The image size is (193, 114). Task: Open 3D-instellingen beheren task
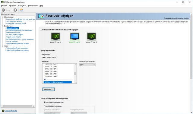pyautogui.click(x=14, y=21)
